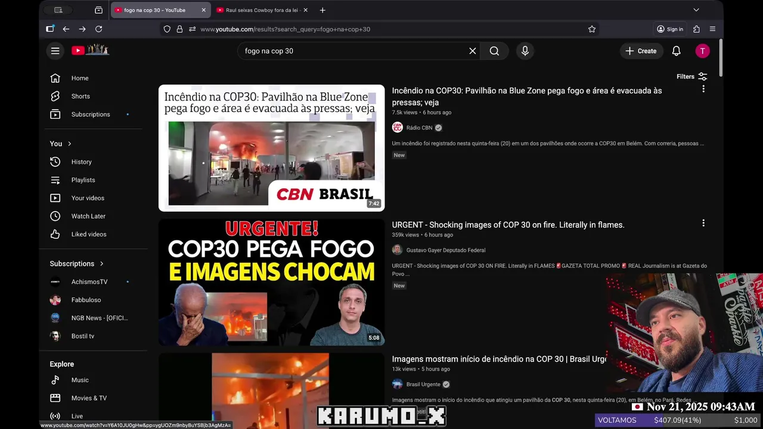Click the Create button
The width and height of the screenshot is (763, 429).
(x=641, y=51)
